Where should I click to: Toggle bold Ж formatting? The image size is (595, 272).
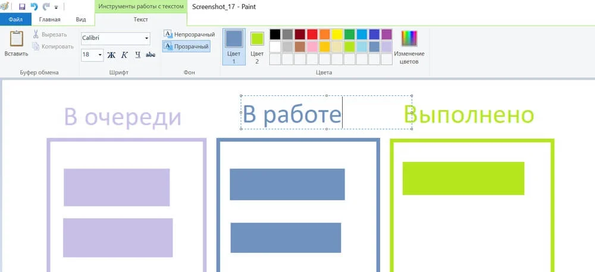pyautogui.click(x=111, y=55)
